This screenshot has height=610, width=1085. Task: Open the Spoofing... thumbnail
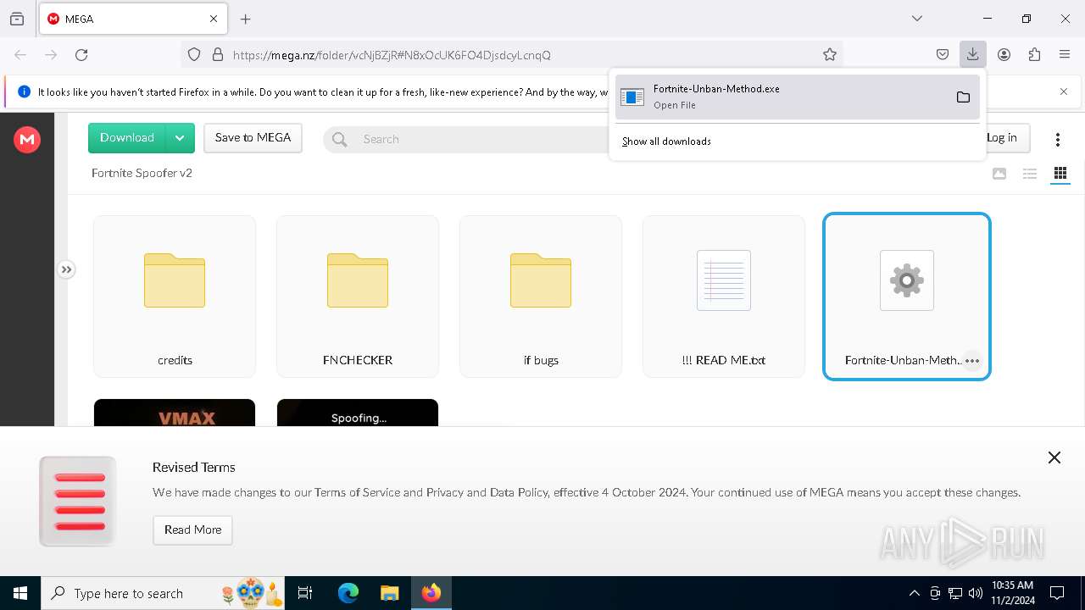[358, 413]
